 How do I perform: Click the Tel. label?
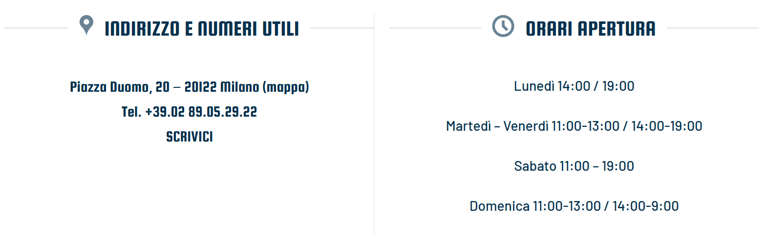[131, 112]
